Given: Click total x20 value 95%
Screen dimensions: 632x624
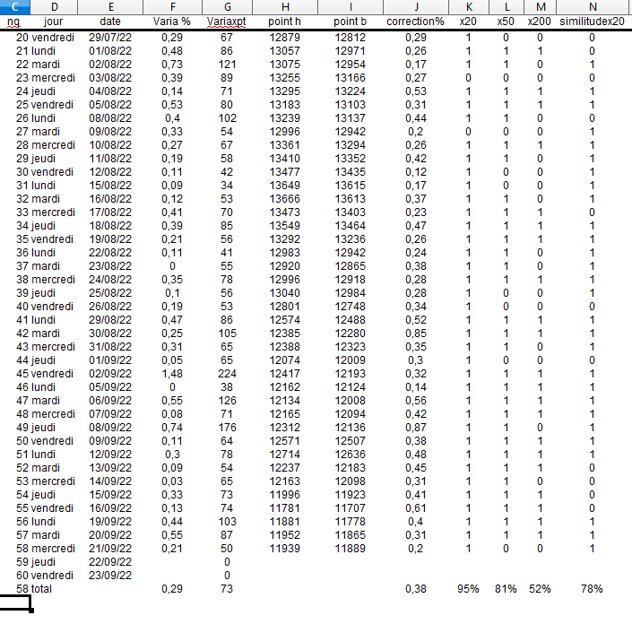Looking at the screenshot, I should coord(468,589).
